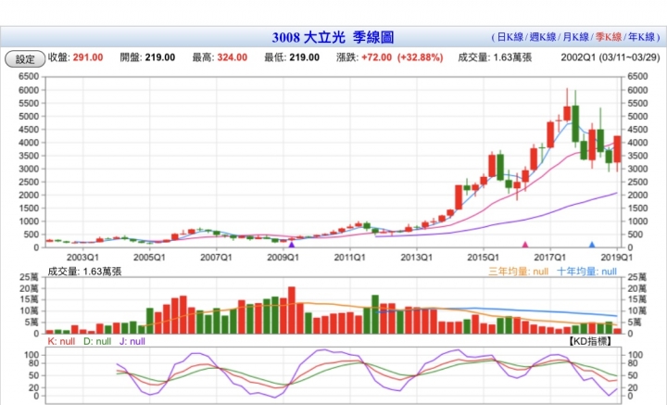Screen dimensions: 667x405
Task: Click the 2013Q1 axis label
Action: (417, 258)
